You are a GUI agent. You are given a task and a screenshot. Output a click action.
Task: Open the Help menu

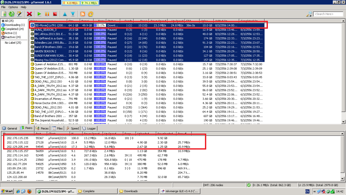coord(24,7)
